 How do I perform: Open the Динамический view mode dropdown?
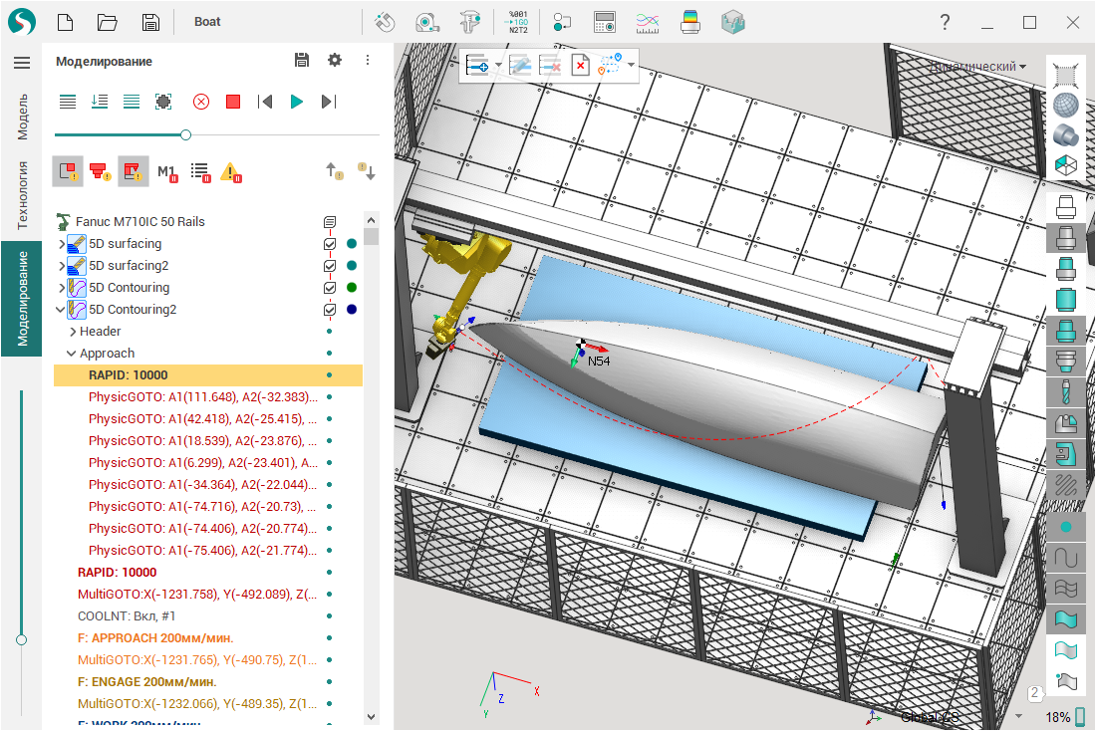(978, 67)
